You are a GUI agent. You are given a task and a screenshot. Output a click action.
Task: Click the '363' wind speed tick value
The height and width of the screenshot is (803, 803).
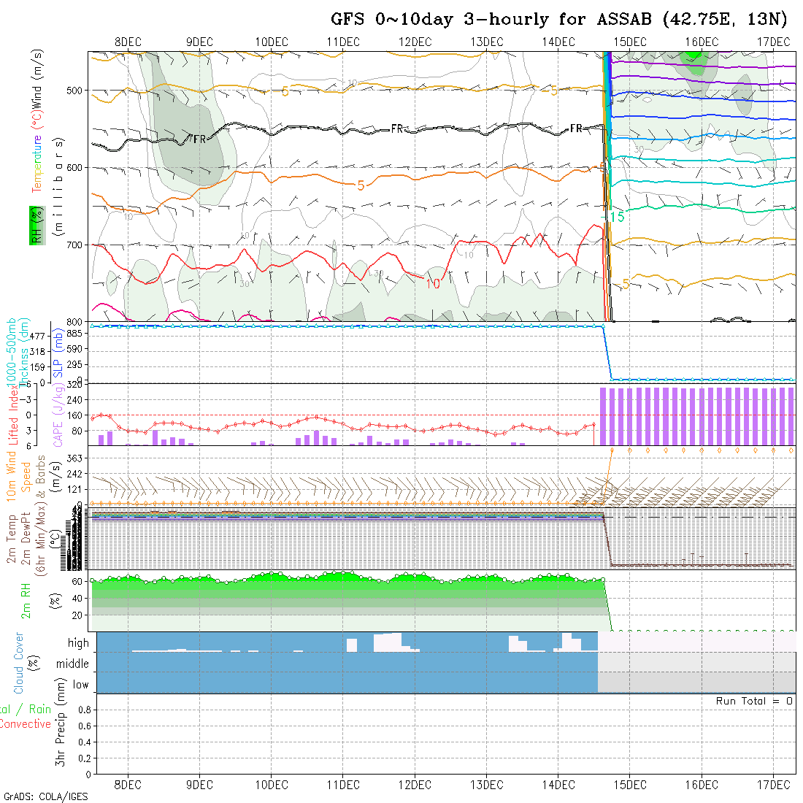(x=74, y=458)
